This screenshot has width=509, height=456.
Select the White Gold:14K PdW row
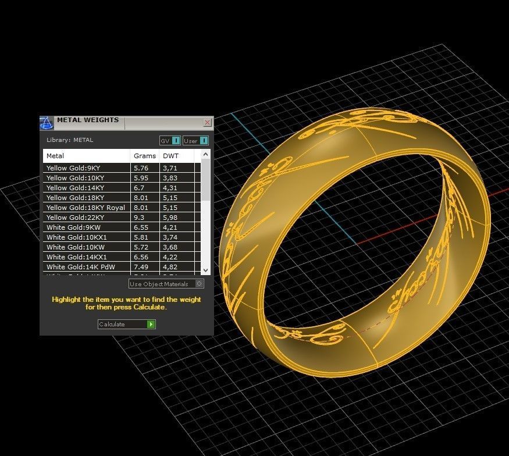click(122, 267)
